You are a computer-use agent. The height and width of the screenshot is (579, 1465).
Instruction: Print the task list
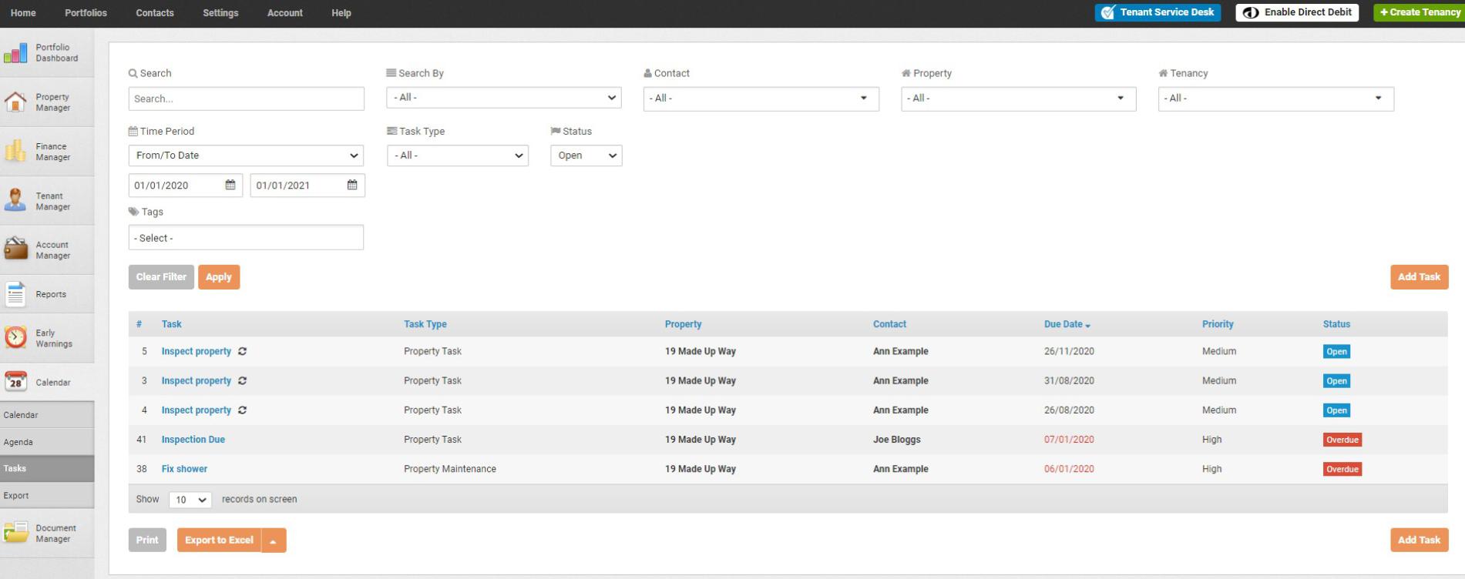(x=147, y=541)
